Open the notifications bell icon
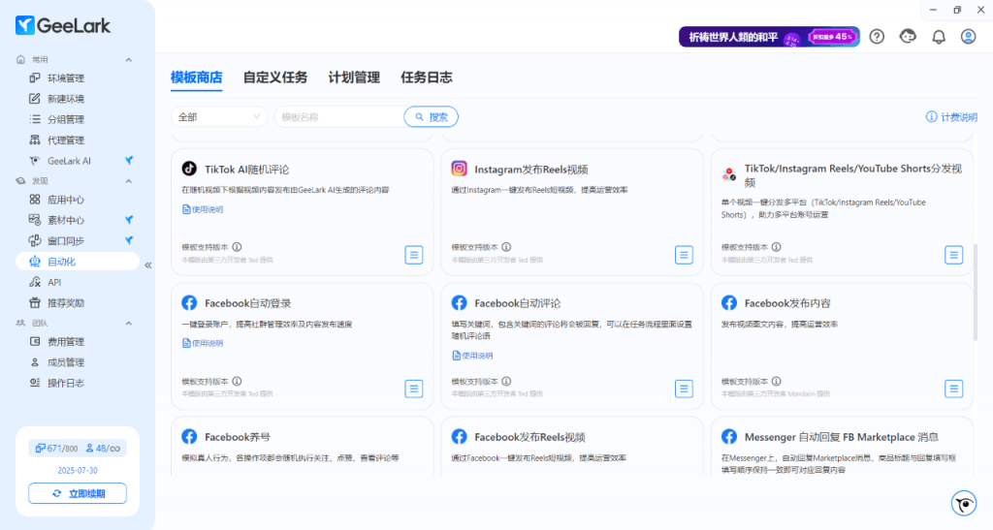 (938, 37)
